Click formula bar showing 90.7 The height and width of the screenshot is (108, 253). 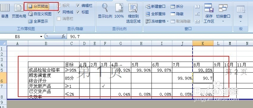pyautogui.click(x=160, y=37)
